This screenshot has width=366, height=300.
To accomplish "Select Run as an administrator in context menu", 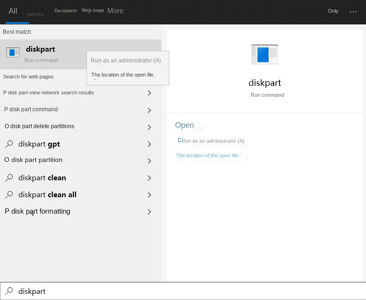I will (x=126, y=61).
